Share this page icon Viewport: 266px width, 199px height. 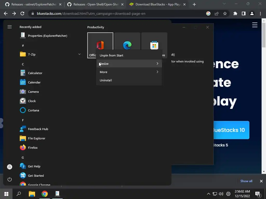coord(217,13)
